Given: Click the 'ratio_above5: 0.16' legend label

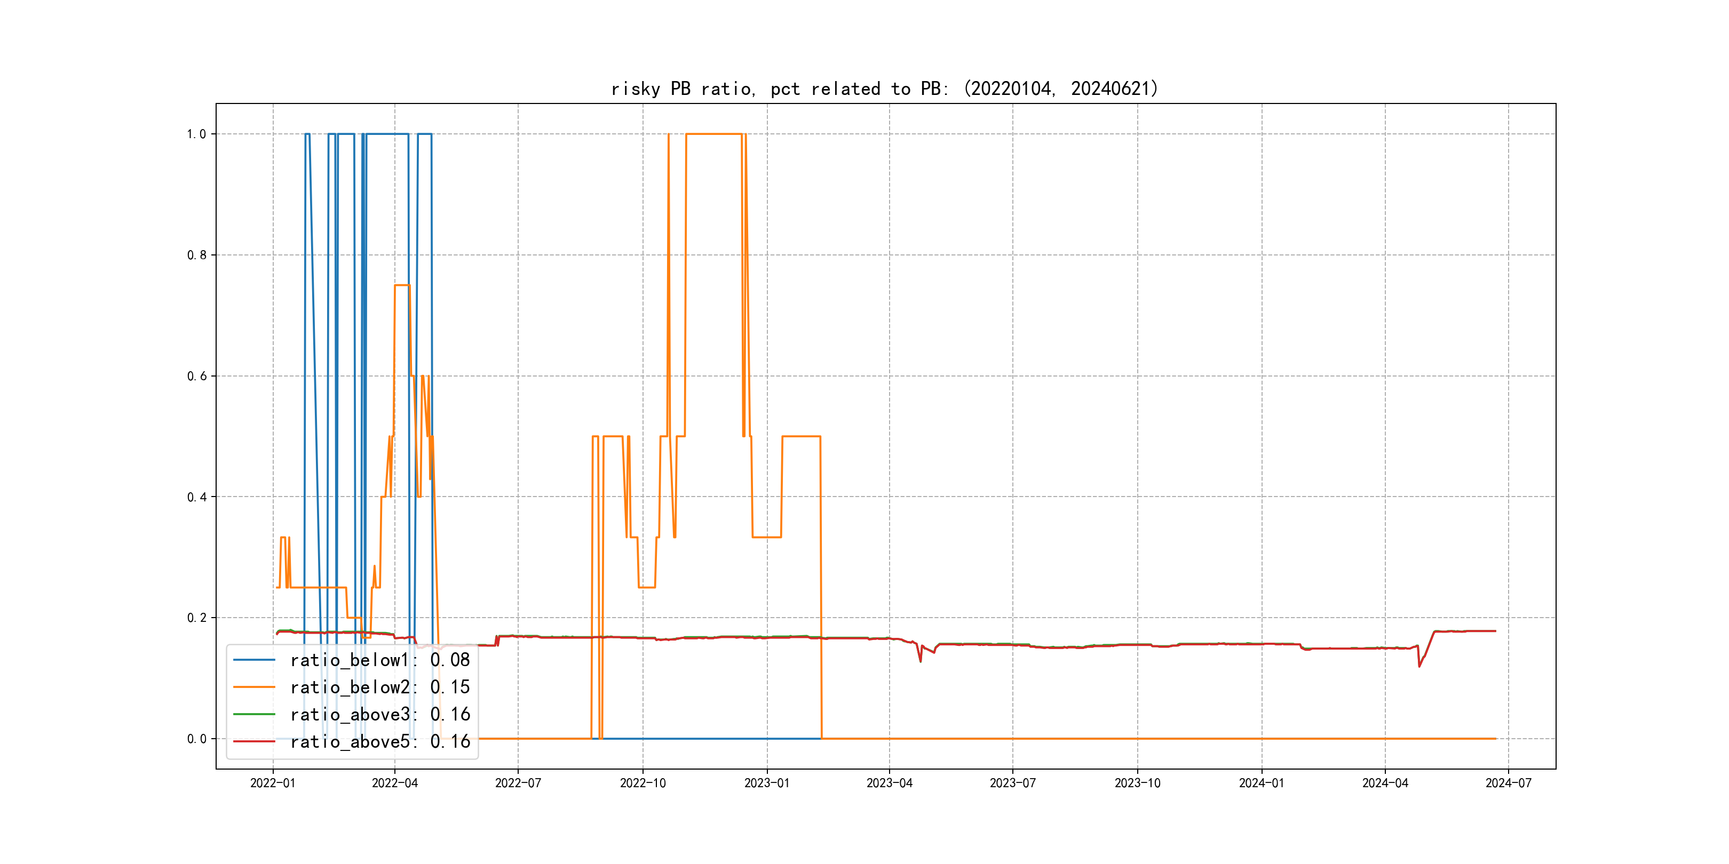Looking at the screenshot, I should pyautogui.click(x=380, y=741).
